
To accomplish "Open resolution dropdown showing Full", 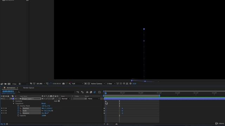I will pos(77,84).
